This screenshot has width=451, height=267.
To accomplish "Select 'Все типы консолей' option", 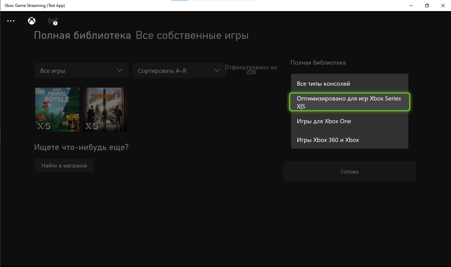I will tap(349, 83).
